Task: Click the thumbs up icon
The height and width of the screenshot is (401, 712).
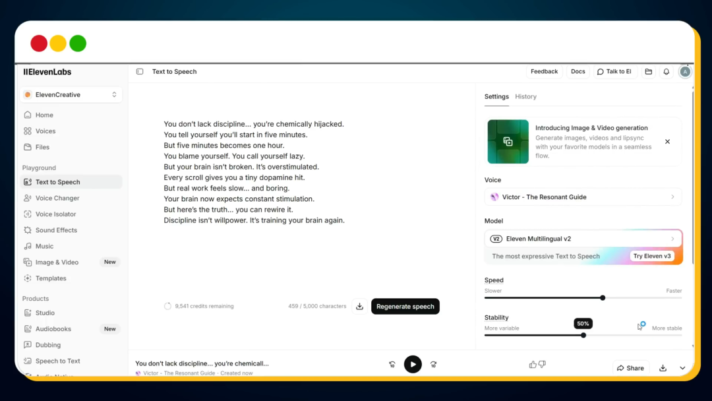Action: coord(533,364)
